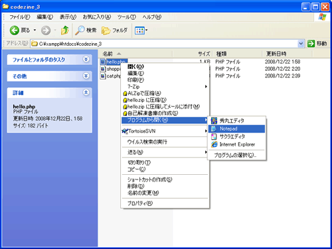This screenshot has width=332, height=249.
Task: Select the cat.php file icon
Action: coord(103,76)
